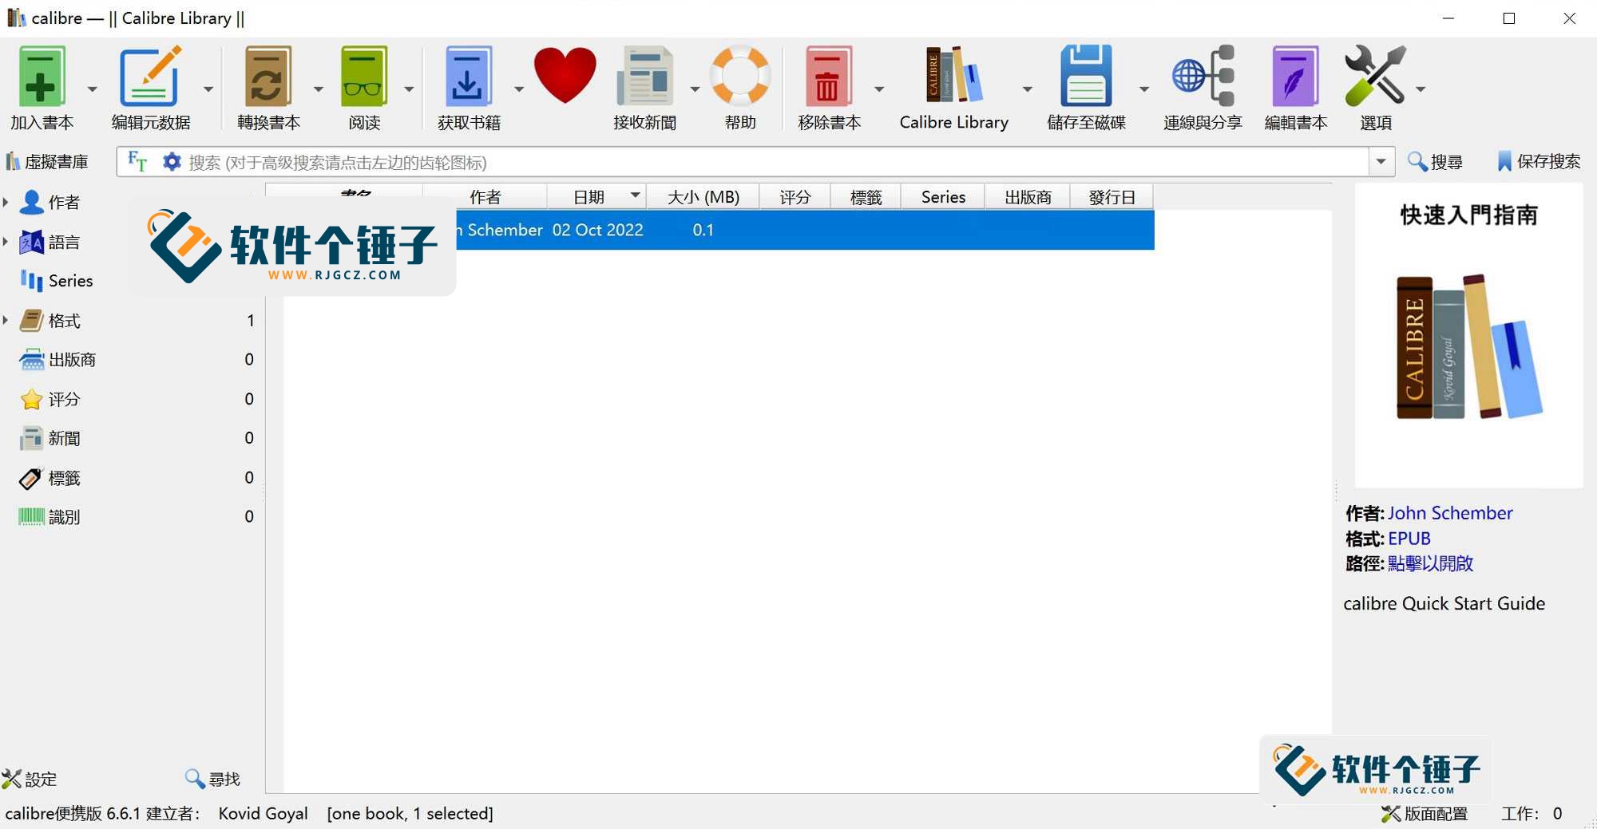
Task: Click the 获取书籍 get books icon
Action: pyautogui.click(x=468, y=77)
